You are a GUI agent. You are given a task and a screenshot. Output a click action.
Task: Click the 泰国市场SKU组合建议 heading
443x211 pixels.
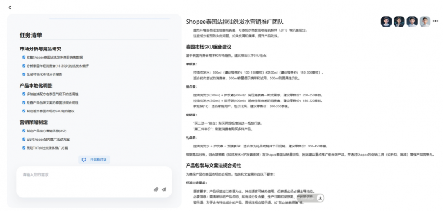[x=209, y=47]
